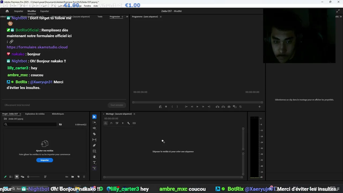Toggle linked selection in timeline
The image size is (343, 193).
(117, 123)
